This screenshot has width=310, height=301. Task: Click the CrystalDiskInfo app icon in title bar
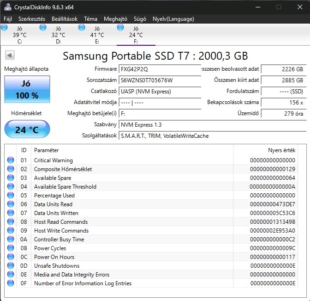(8, 7)
